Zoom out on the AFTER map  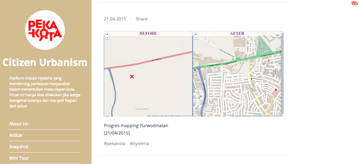pyautogui.click(x=196, y=38)
